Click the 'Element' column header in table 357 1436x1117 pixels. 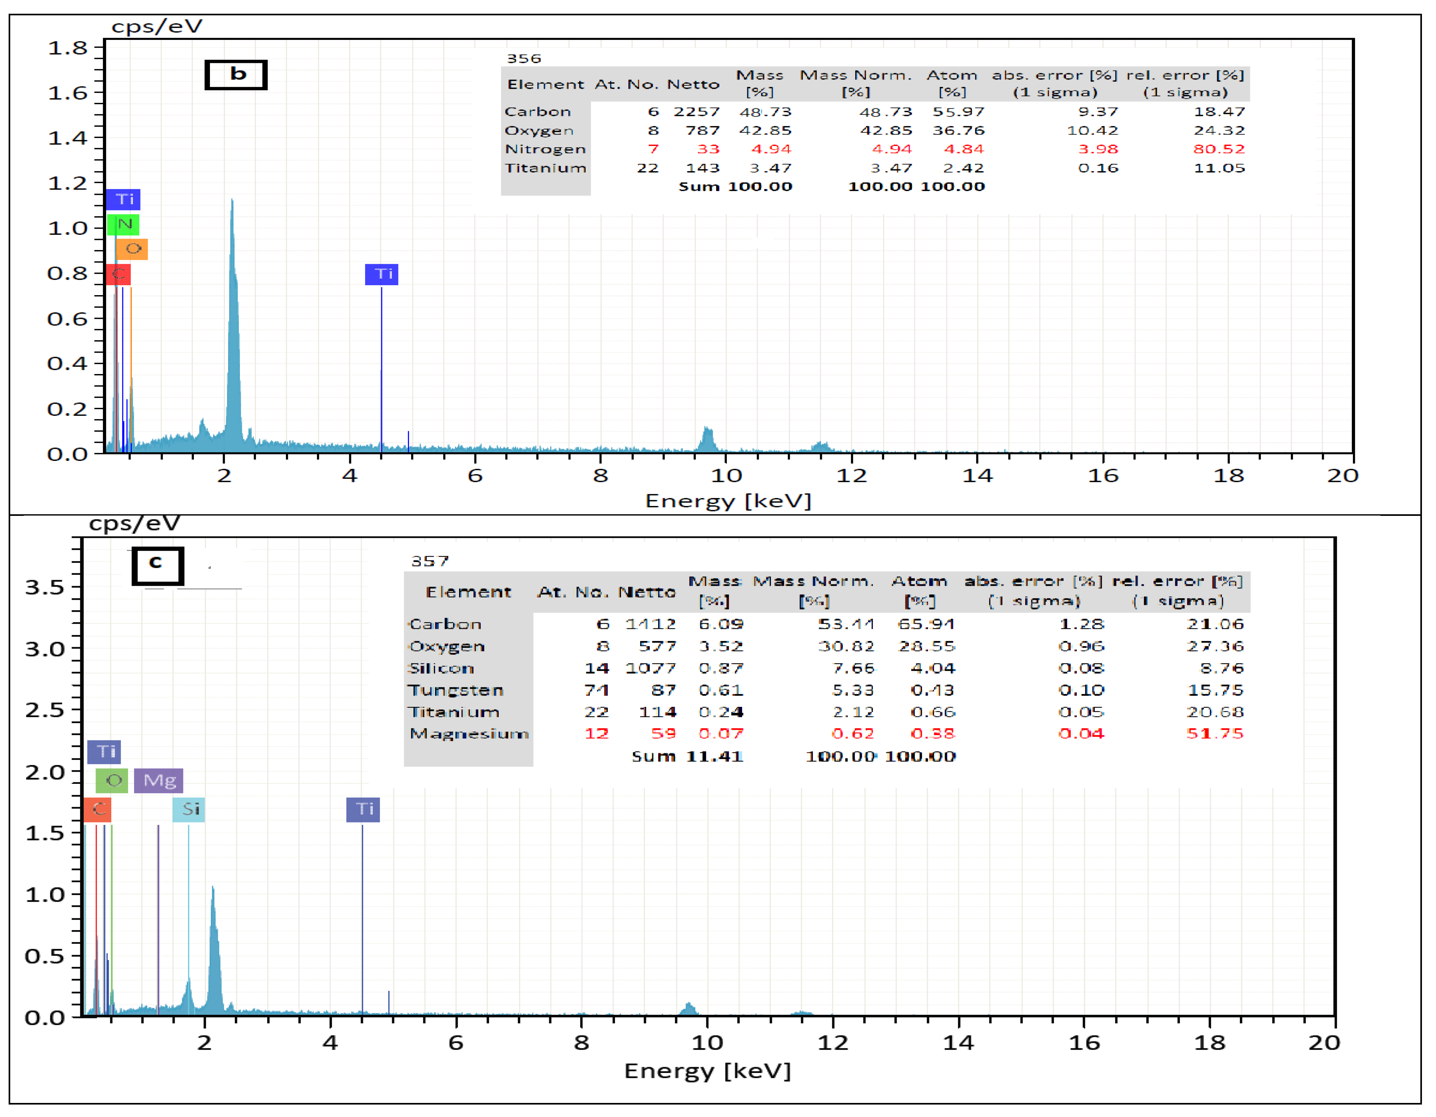point(468,592)
